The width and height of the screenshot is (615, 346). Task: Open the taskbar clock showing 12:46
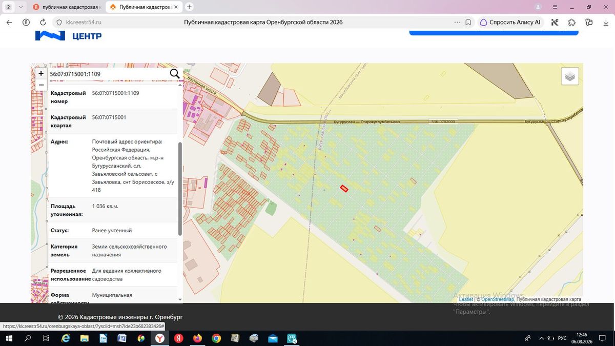pyautogui.click(x=582, y=338)
